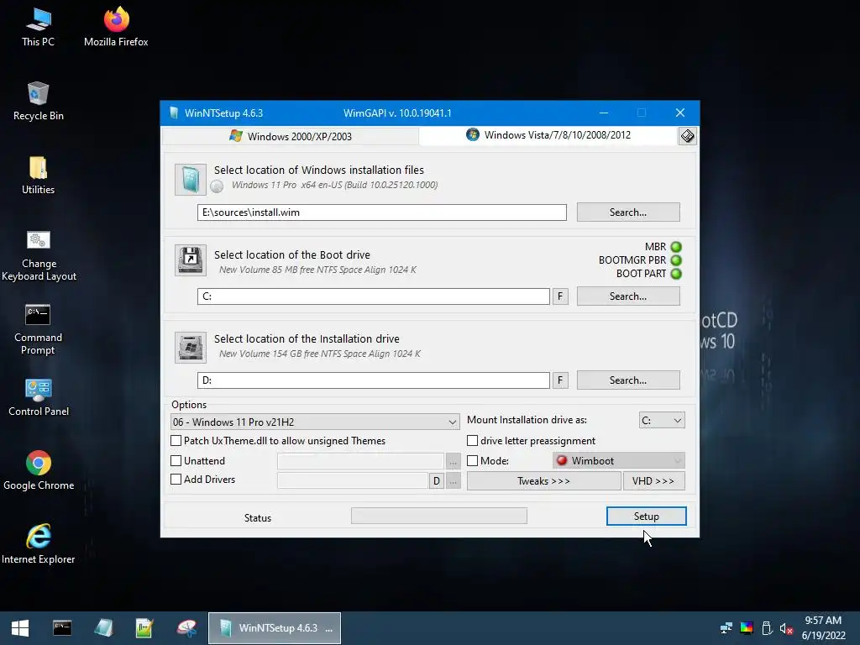This screenshot has width=860, height=645.
Task: Open This PC desktop icon
Action: pos(38,28)
